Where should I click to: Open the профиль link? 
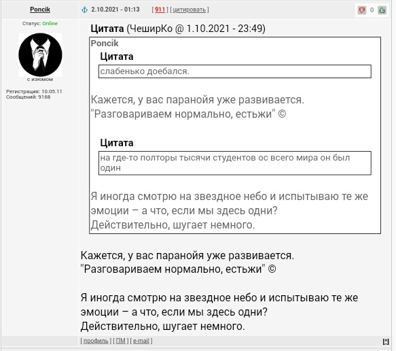pyautogui.click(x=96, y=341)
